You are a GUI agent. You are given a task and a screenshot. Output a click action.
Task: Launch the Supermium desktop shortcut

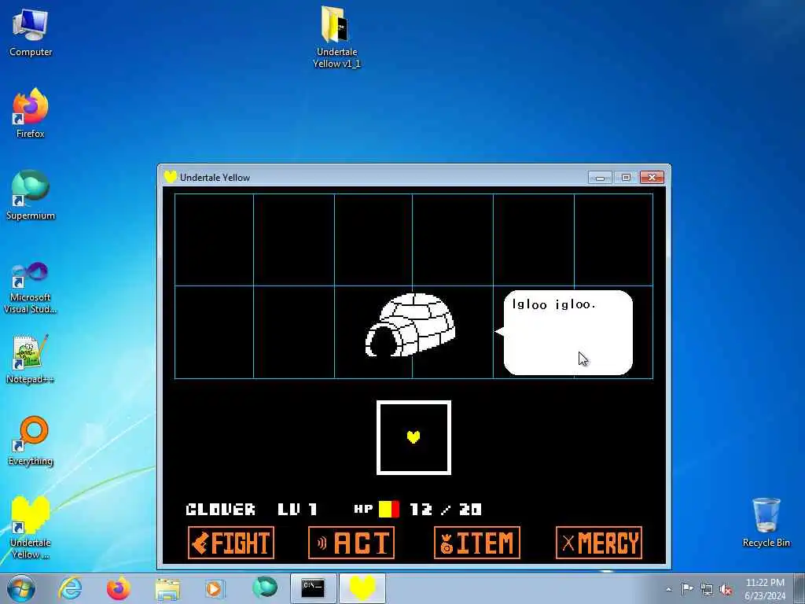(31, 195)
